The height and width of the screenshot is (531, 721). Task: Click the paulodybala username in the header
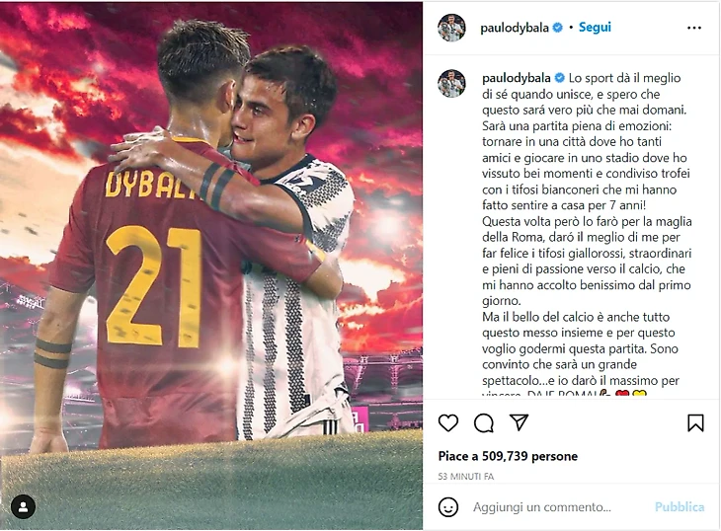tap(514, 28)
